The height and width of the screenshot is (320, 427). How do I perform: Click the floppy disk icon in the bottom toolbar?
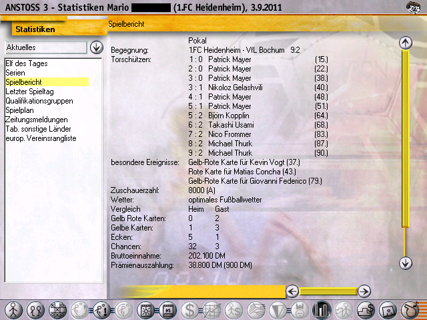point(388,309)
